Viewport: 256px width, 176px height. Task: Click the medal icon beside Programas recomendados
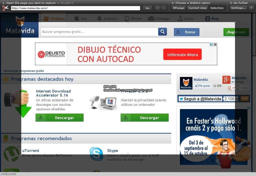(x=6, y=138)
